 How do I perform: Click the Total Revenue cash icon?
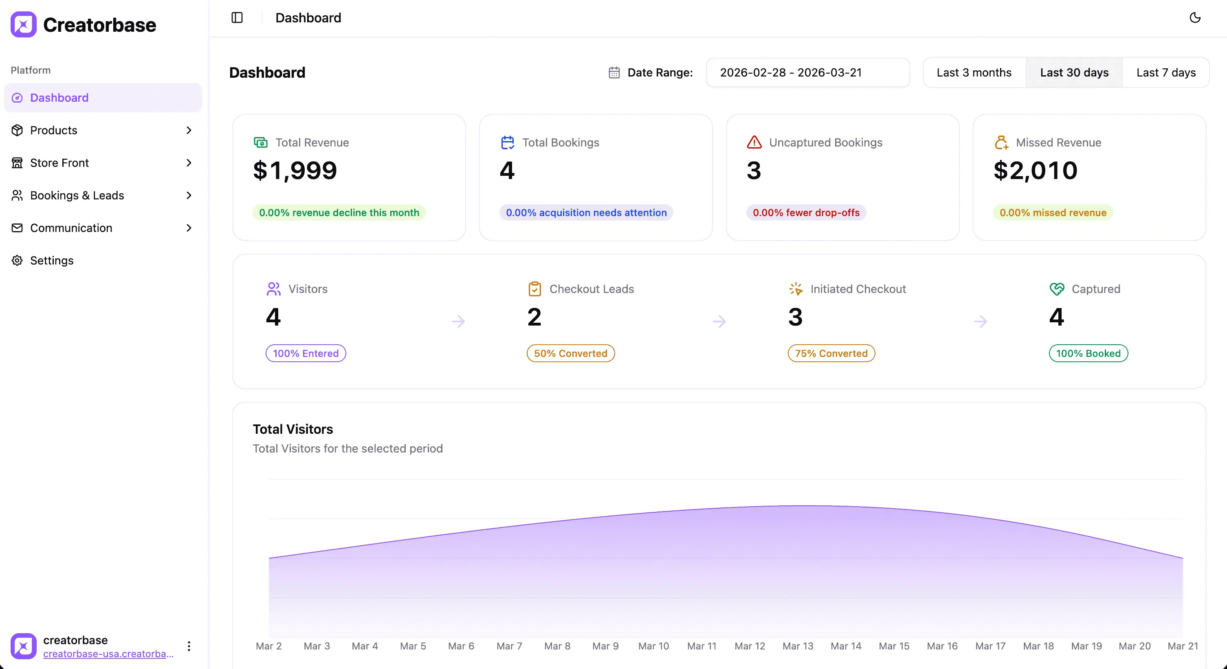pyautogui.click(x=261, y=142)
